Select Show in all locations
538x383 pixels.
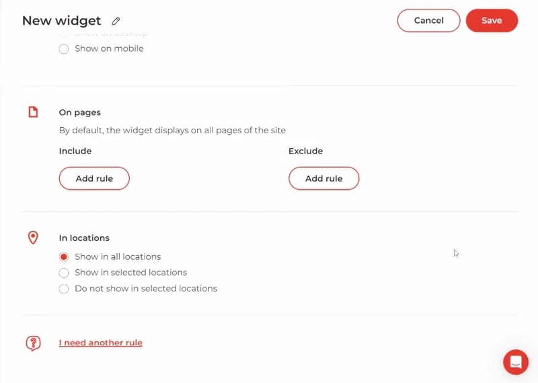coord(64,256)
